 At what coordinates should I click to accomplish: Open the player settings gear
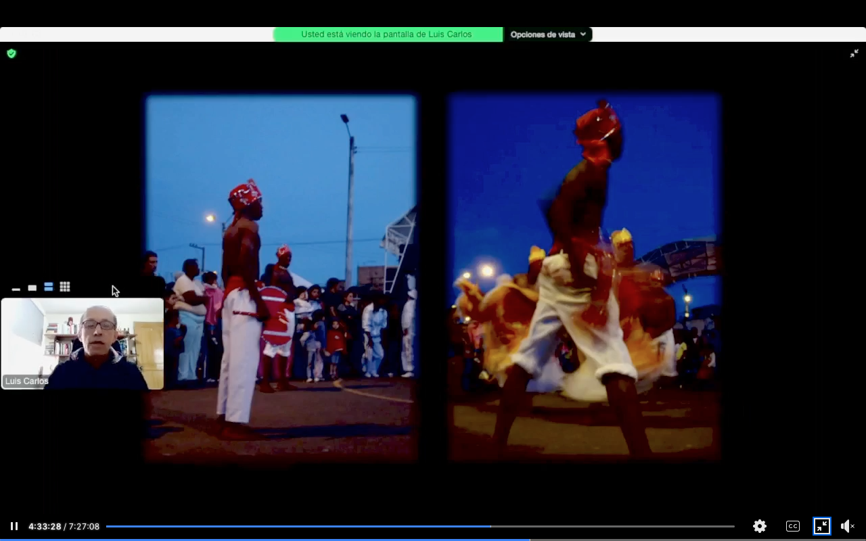pyautogui.click(x=760, y=526)
